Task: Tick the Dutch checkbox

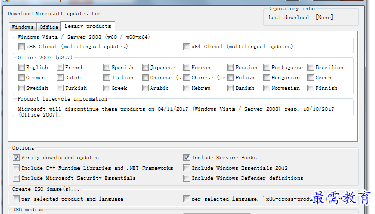Action: click(x=60, y=78)
